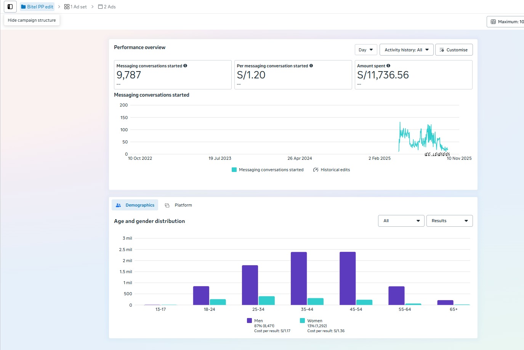The width and height of the screenshot is (524, 350).
Task: Click info icon for Per messaging conversation started
Action: click(311, 66)
